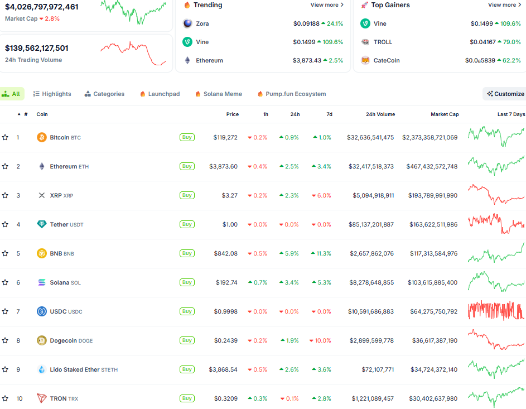Open View more for Top Gainers
Image resolution: width=526 pixels, height=409 pixels.
point(504,5)
